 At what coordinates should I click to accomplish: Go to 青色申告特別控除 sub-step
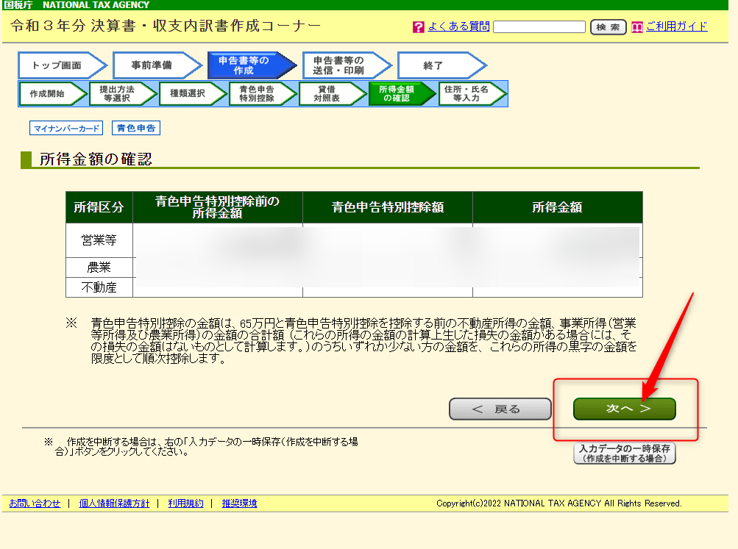click(257, 94)
